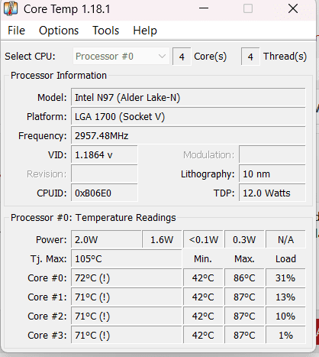The width and height of the screenshot is (319, 357).
Task: Click Core #1 min temperature 42°C
Action: [203, 297]
